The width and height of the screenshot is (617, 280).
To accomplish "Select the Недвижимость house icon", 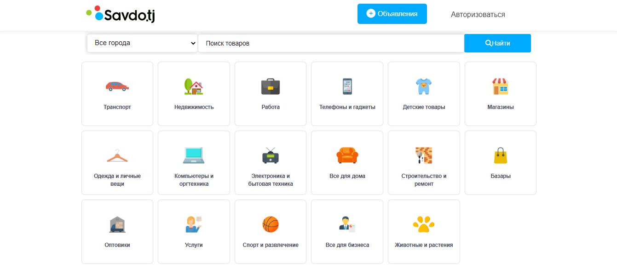I will [x=194, y=86].
